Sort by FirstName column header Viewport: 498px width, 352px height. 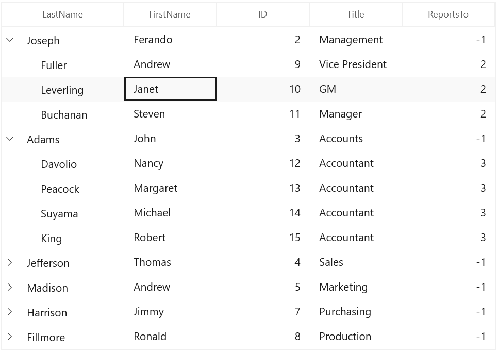click(x=170, y=14)
